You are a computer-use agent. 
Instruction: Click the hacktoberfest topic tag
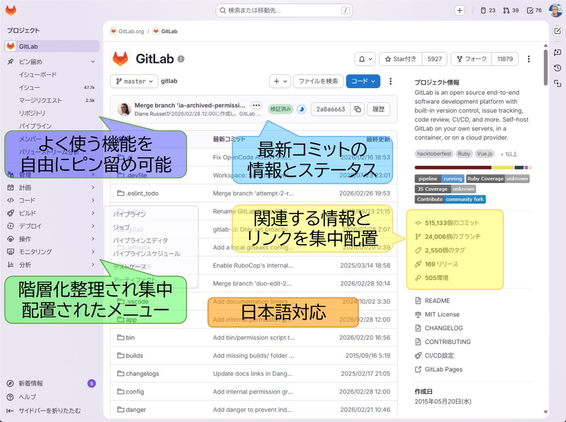click(434, 154)
